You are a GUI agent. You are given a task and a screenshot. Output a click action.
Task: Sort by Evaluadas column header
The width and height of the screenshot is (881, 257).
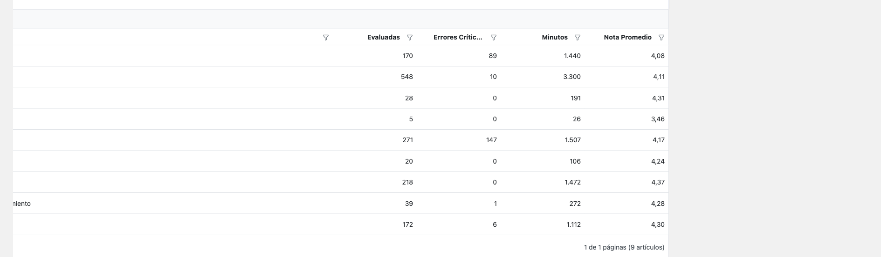[x=383, y=37]
